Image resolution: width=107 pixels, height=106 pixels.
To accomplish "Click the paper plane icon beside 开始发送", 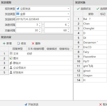I will (x=26, y=104).
